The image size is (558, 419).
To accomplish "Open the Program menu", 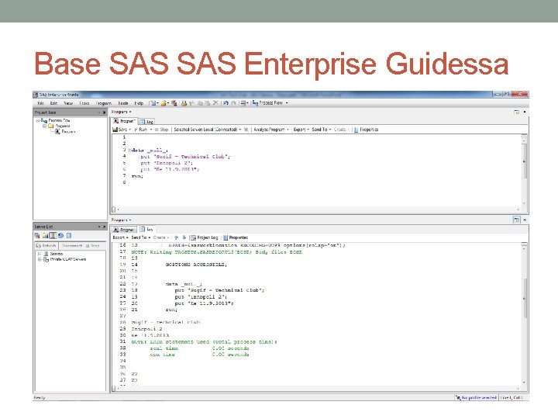I will [x=104, y=103].
